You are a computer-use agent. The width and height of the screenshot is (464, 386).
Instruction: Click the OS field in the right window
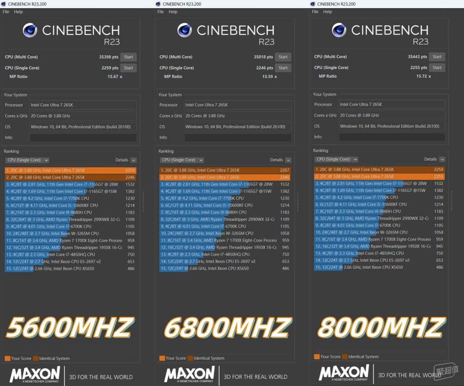[x=392, y=126]
